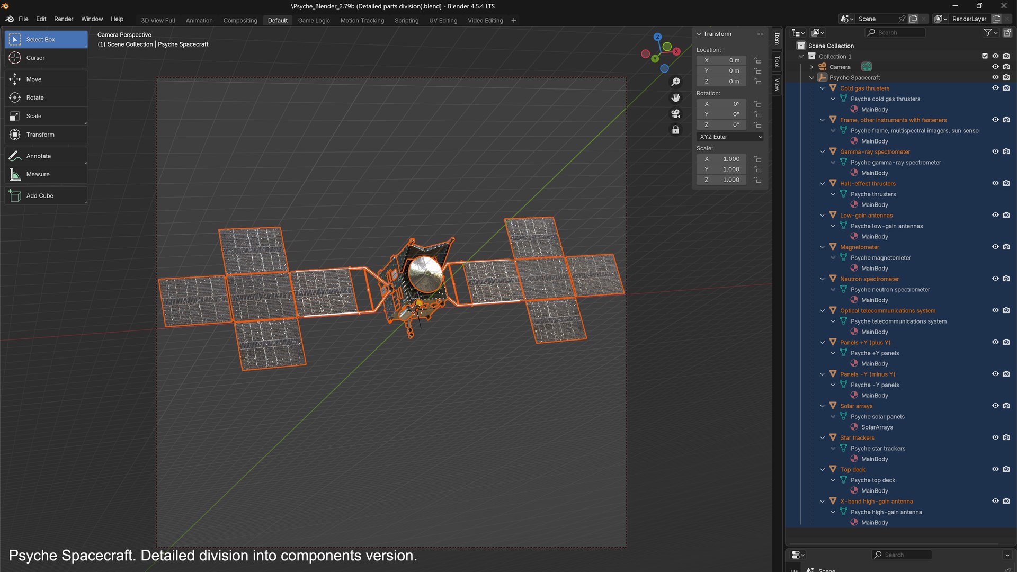Collapse the Collection 1 tree item
The height and width of the screenshot is (572, 1017).
click(x=801, y=56)
